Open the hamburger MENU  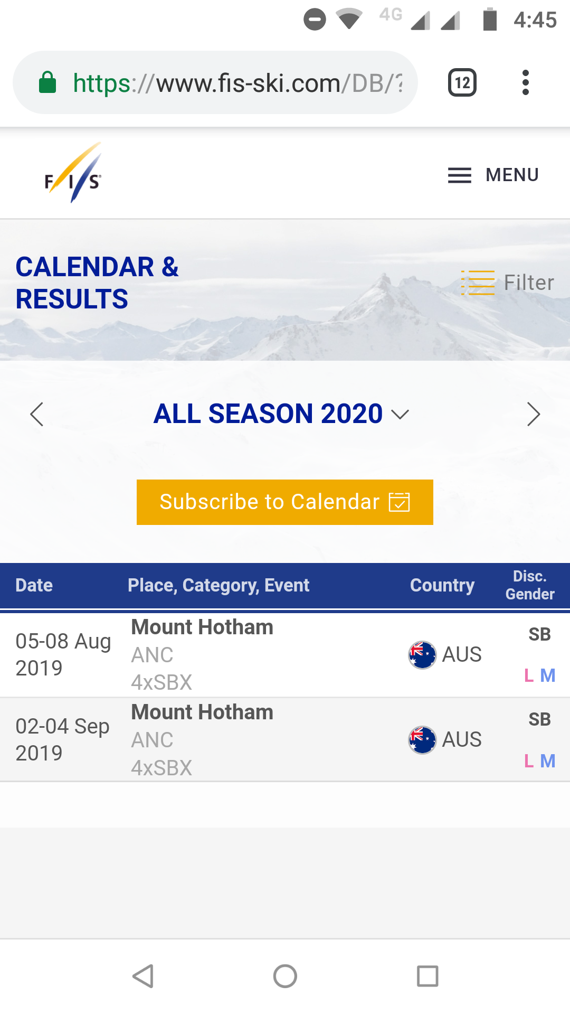493,175
